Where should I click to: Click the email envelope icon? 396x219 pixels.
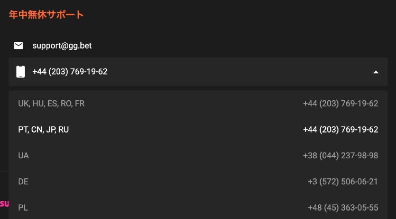[x=18, y=45]
